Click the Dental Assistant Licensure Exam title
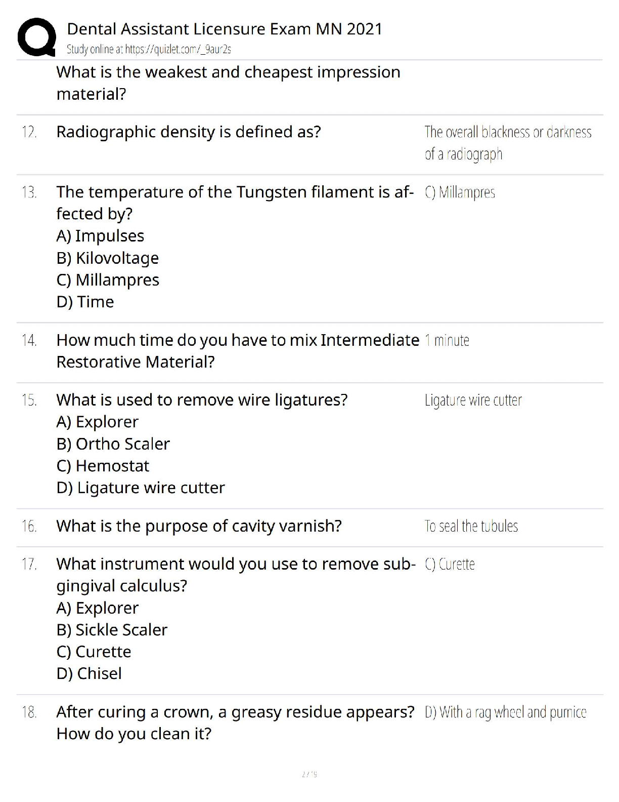Image resolution: width=619 pixels, height=802 pixels. click(224, 29)
